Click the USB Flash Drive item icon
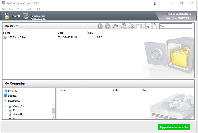The height and width of the screenshot is (133, 198). pos(5,37)
